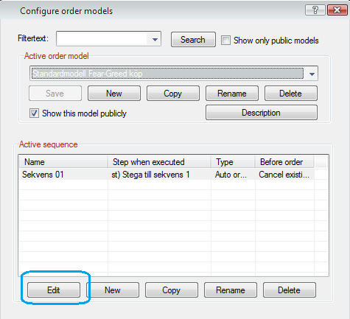
Task: Copy the selected sequence
Action: pos(172,290)
